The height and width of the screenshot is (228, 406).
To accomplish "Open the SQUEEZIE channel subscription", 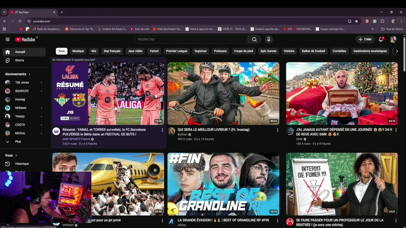I will tap(24, 91).
